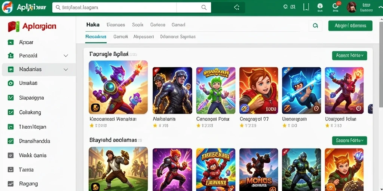Image resolution: width=383 pixels, height=191 pixels.
Task: Click the green Abgiel button
Action: [x=350, y=26]
